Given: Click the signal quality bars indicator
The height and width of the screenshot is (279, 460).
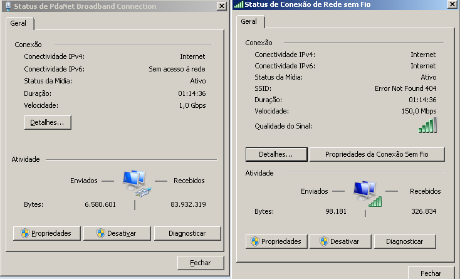Looking at the screenshot, I should (428, 125).
